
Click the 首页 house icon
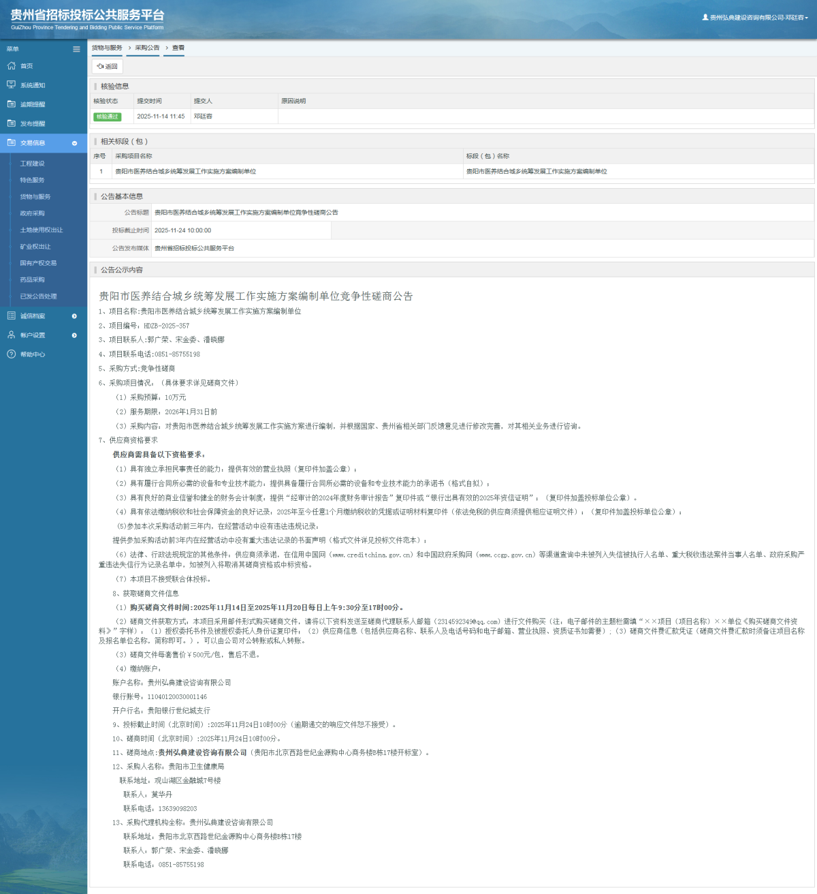click(x=11, y=66)
